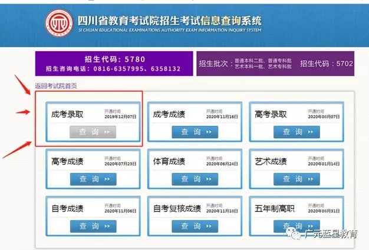
Task: Click the 查询 button under 自考复核成绩
Action: pyautogui.click(x=195, y=226)
